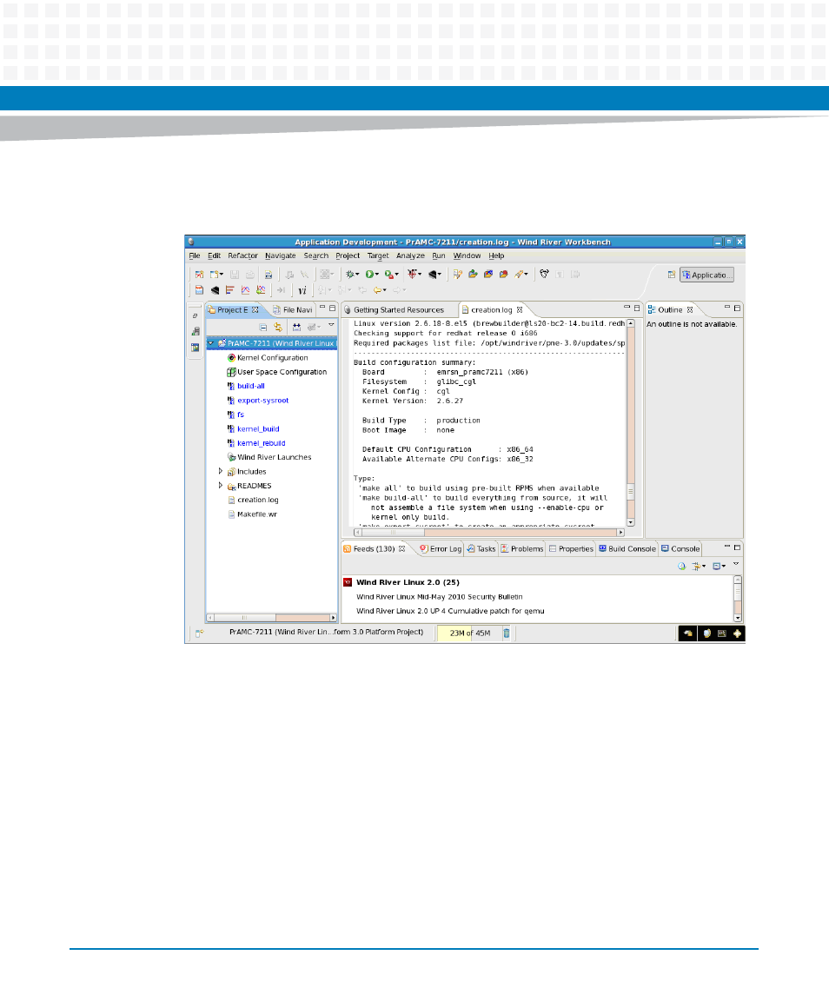This screenshot has width=829, height=995.
Task: Minimize the Feeds bottom panel
Action: click(x=726, y=547)
